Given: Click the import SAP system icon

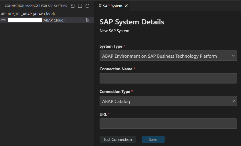Looking at the screenshot, I should pos(72,6).
